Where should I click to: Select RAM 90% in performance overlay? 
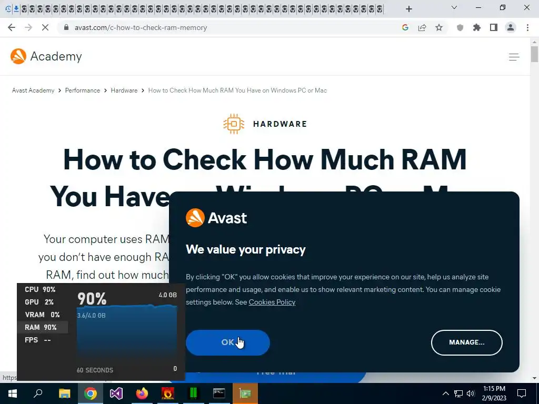(x=43, y=327)
